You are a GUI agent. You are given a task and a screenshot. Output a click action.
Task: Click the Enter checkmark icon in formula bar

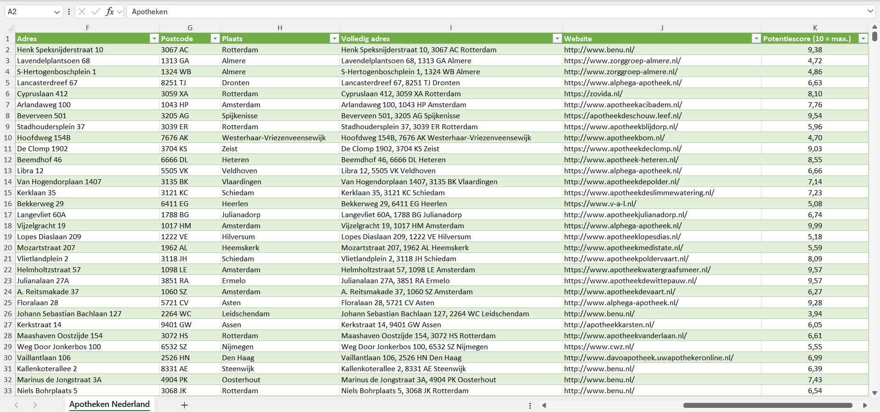96,11
